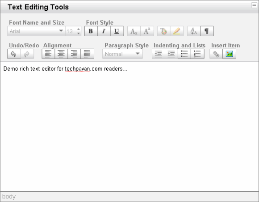Click the word techpavan in the editor
Screen dimensions: 259x202
(x=77, y=69)
